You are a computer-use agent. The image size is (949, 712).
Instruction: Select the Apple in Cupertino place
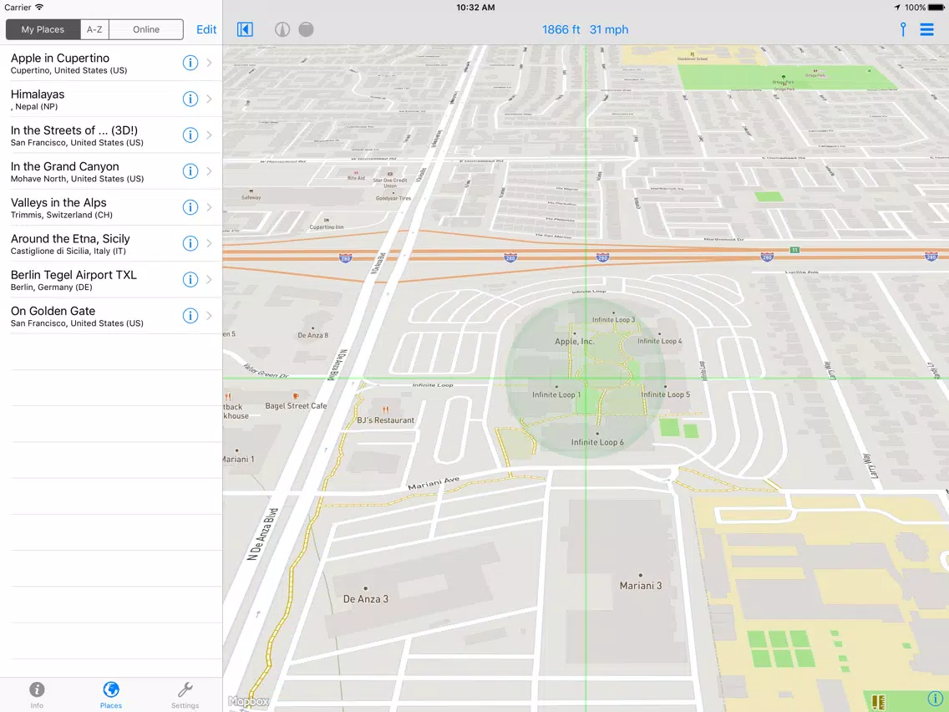point(111,63)
